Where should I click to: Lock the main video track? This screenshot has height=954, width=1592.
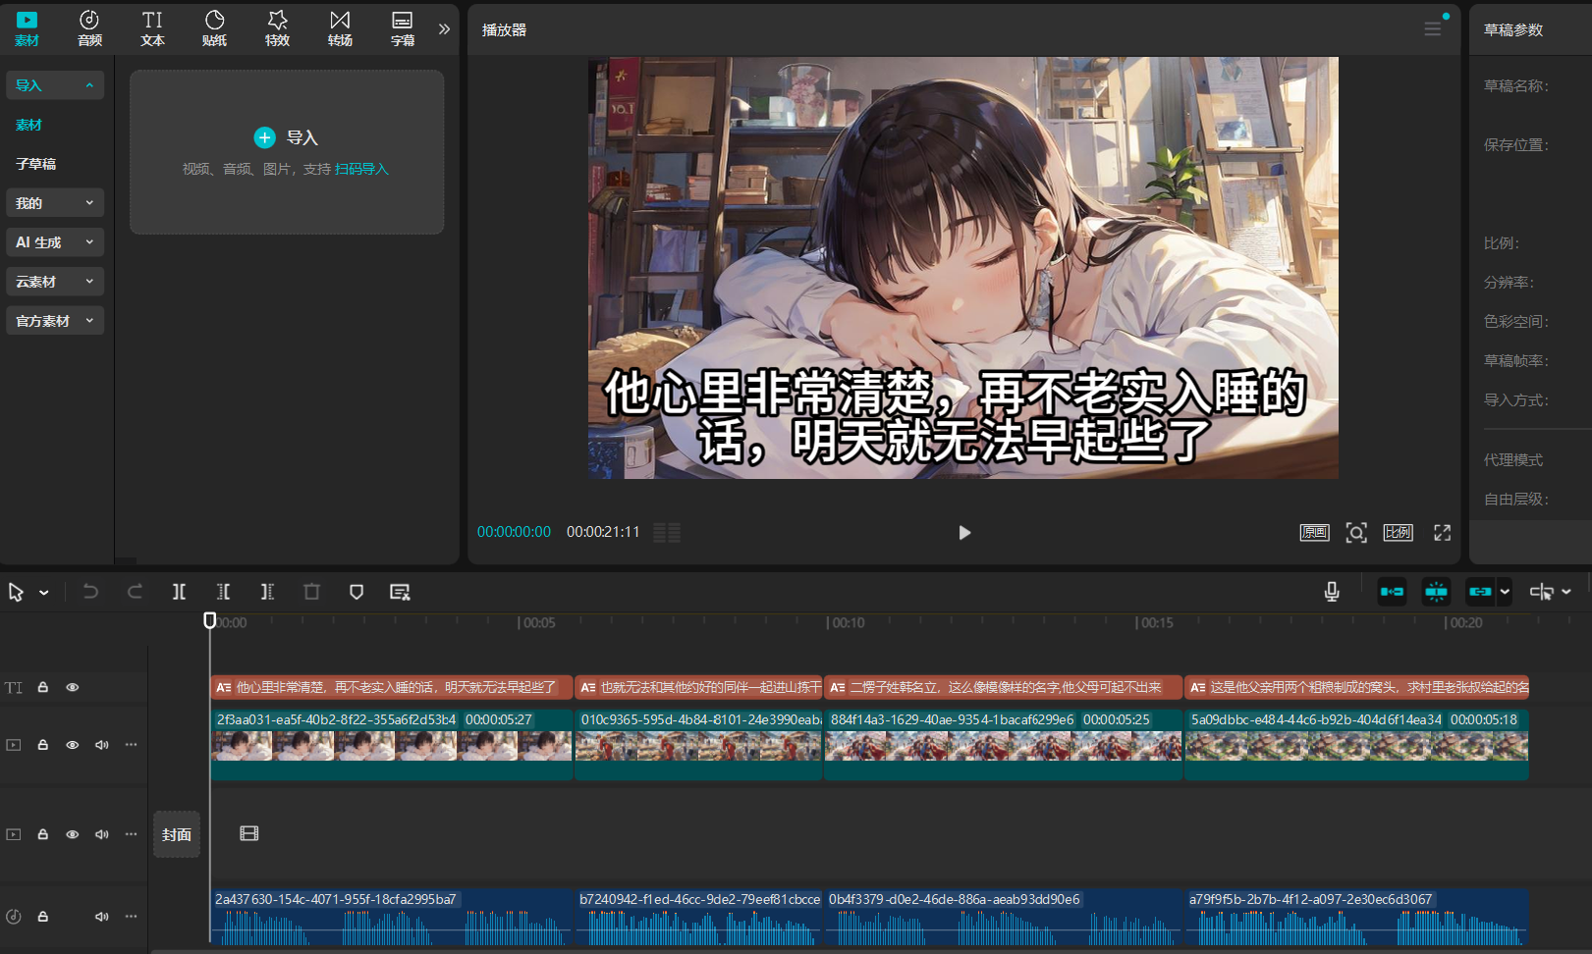[43, 745]
